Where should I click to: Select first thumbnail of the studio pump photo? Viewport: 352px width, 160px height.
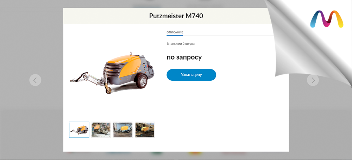pyautogui.click(x=79, y=130)
